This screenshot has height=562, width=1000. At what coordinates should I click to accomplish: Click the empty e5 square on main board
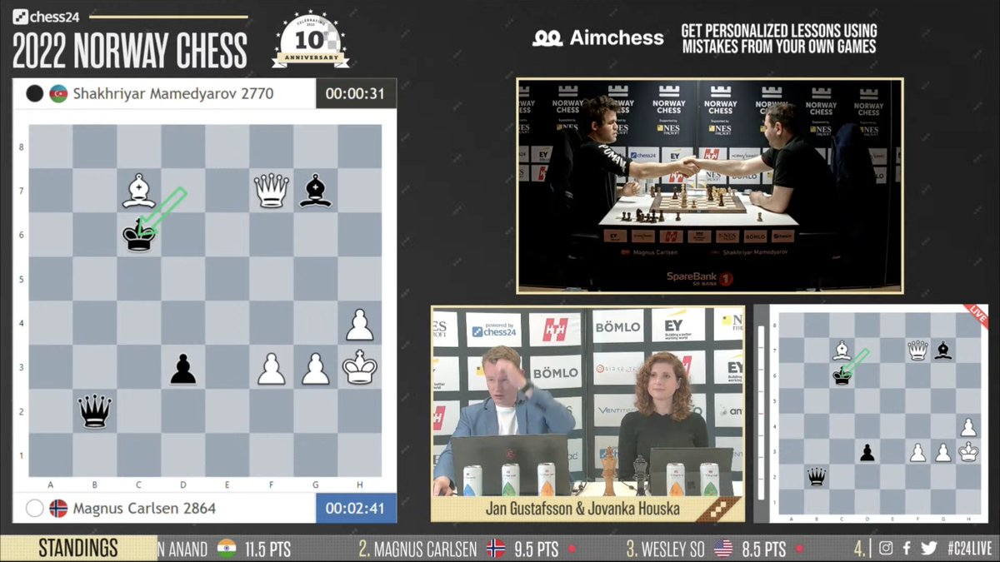(227, 279)
